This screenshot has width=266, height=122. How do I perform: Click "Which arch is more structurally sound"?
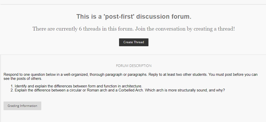(176, 90)
